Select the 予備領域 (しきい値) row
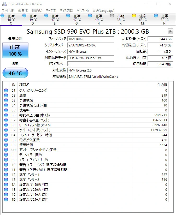Screen dimensions: 176x215 (86, 105)
